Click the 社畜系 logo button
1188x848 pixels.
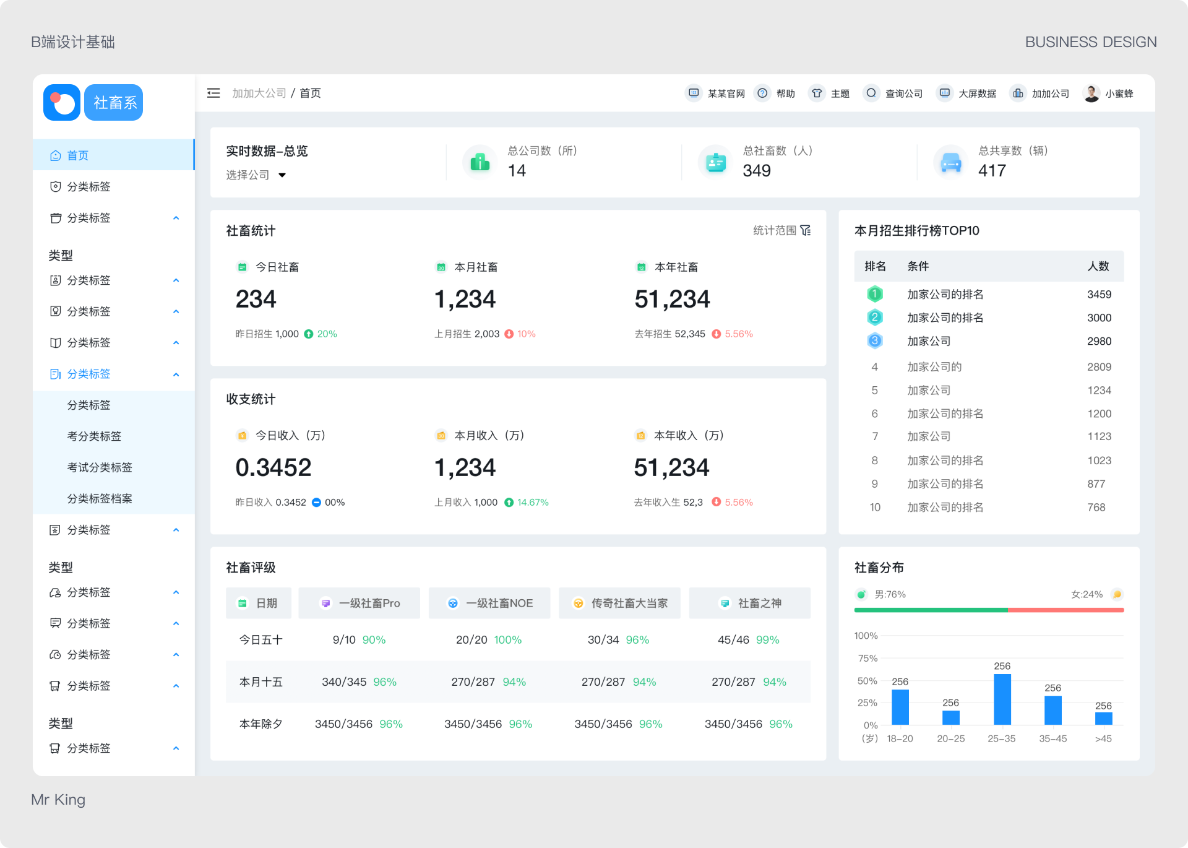point(114,103)
